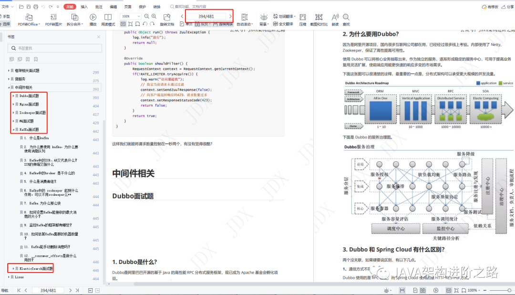Open the 保护 ribbon tab

pos(142,7)
